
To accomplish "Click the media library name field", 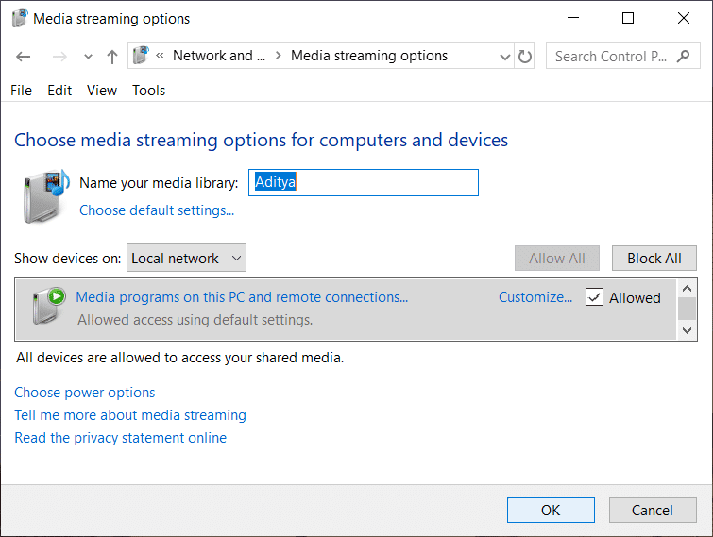I will tap(364, 183).
